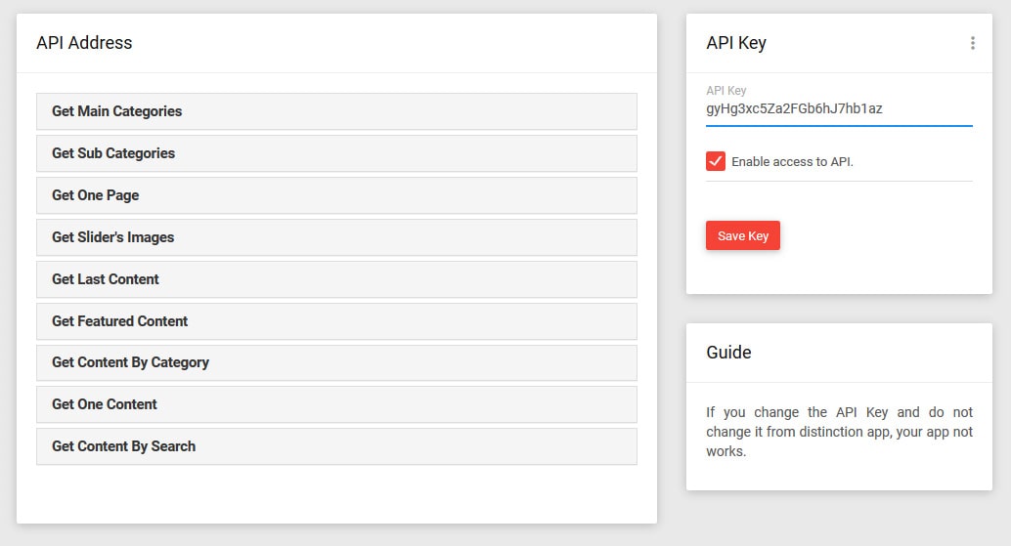The width and height of the screenshot is (1011, 546).
Task: Expand Get Slider's Images row
Action: point(336,237)
